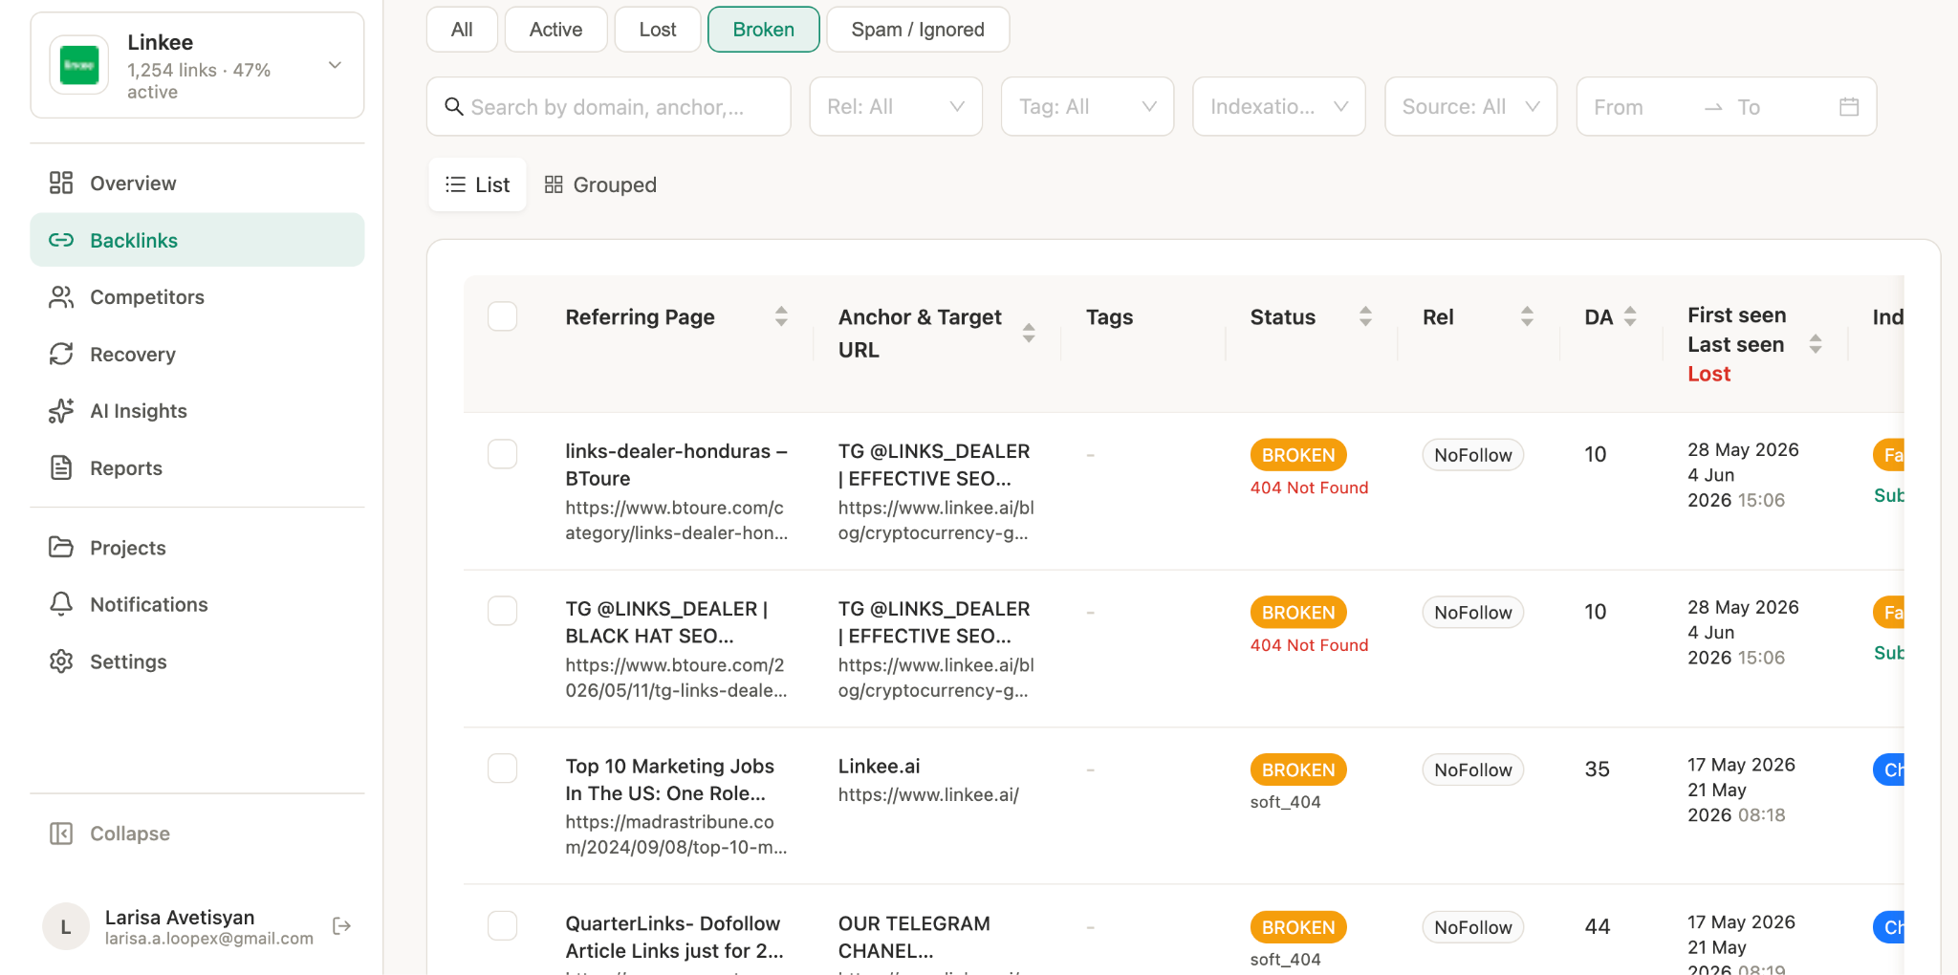
Task: Select the Spam / Ignored tab
Action: (x=918, y=30)
